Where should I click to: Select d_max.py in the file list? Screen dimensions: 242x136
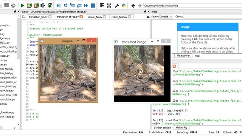pos(5,39)
